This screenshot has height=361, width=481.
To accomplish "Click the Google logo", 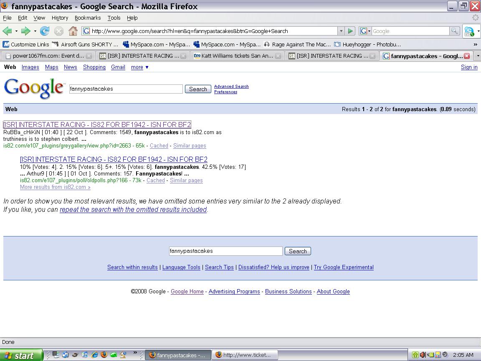I will [x=34, y=88].
